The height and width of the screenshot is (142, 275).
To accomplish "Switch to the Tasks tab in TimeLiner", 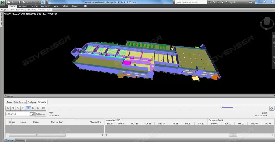I will 9,102.
